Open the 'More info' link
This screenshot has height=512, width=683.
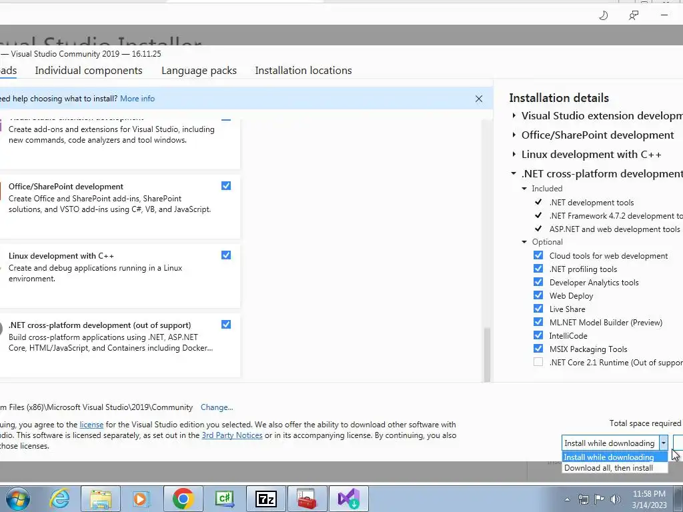tap(137, 99)
